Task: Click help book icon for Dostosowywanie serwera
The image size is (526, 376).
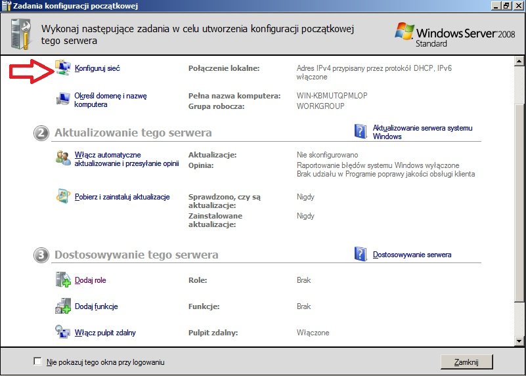Action: [361, 254]
